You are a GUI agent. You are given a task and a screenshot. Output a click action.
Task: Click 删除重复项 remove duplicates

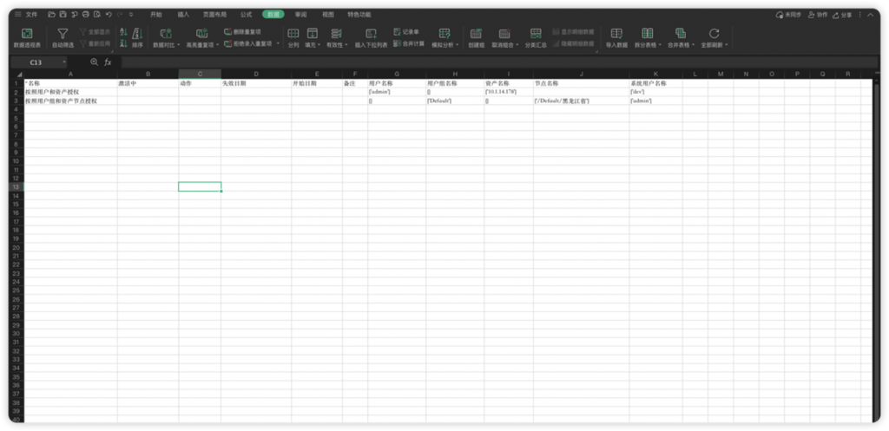(x=243, y=32)
